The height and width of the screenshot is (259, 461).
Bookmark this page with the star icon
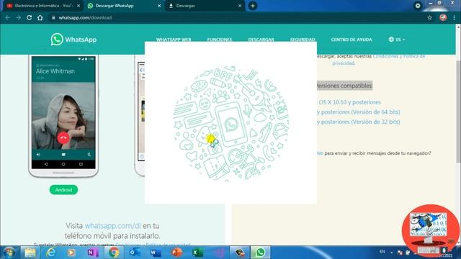coord(429,17)
